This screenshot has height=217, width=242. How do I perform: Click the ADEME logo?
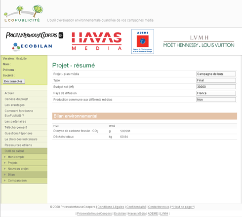point(143,41)
